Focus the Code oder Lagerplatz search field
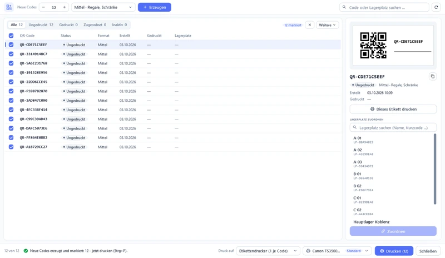 (384, 7)
